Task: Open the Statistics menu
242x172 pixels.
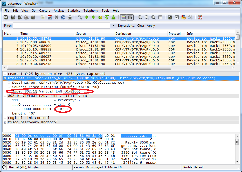Action: [74, 11]
